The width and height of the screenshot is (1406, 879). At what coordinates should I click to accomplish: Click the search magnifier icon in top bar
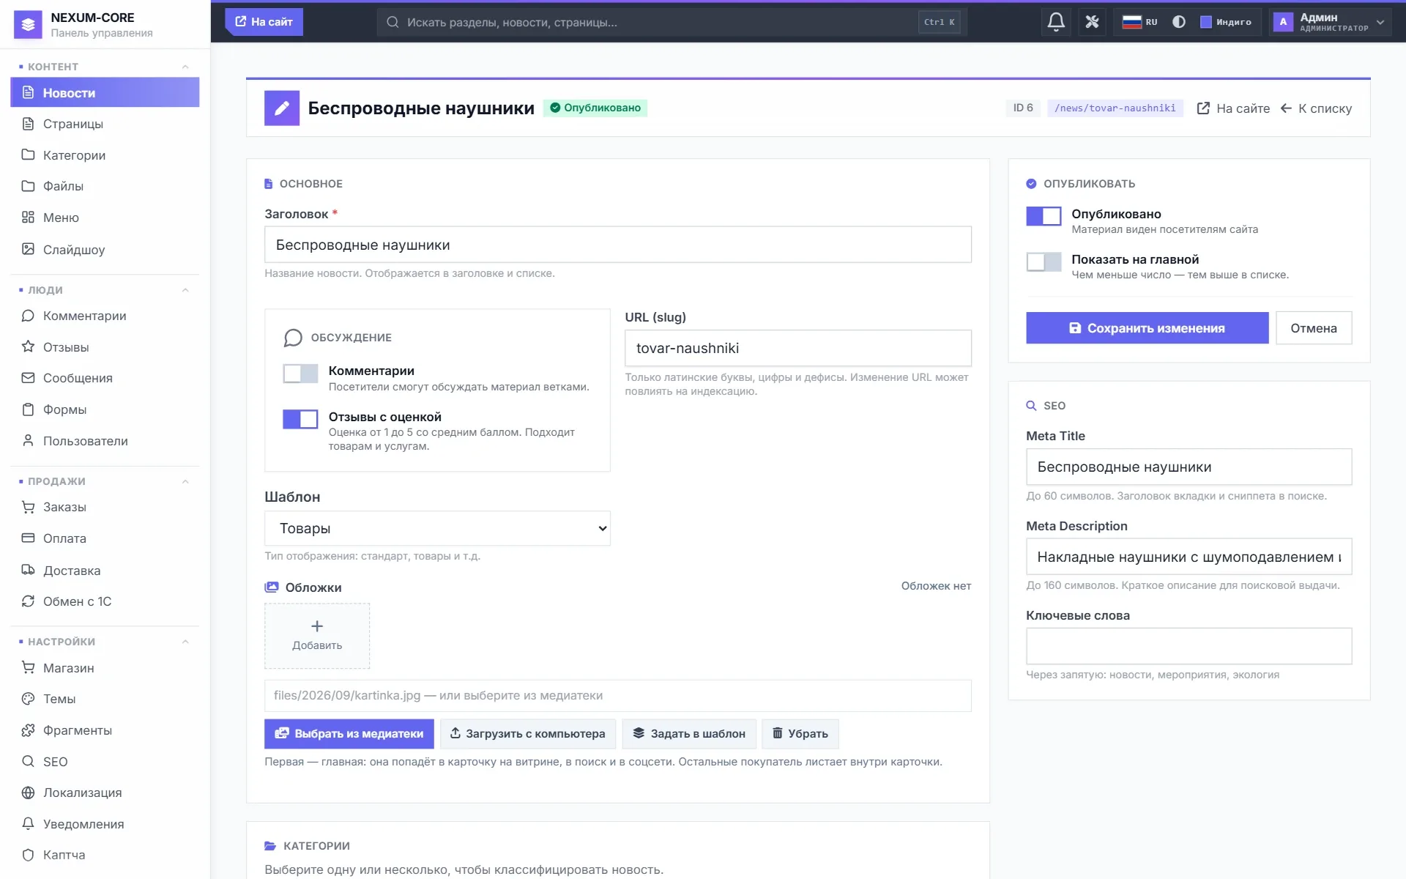click(393, 22)
